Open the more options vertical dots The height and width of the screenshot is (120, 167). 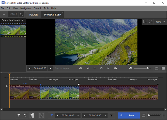pyautogui.click(x=164, y=115)
